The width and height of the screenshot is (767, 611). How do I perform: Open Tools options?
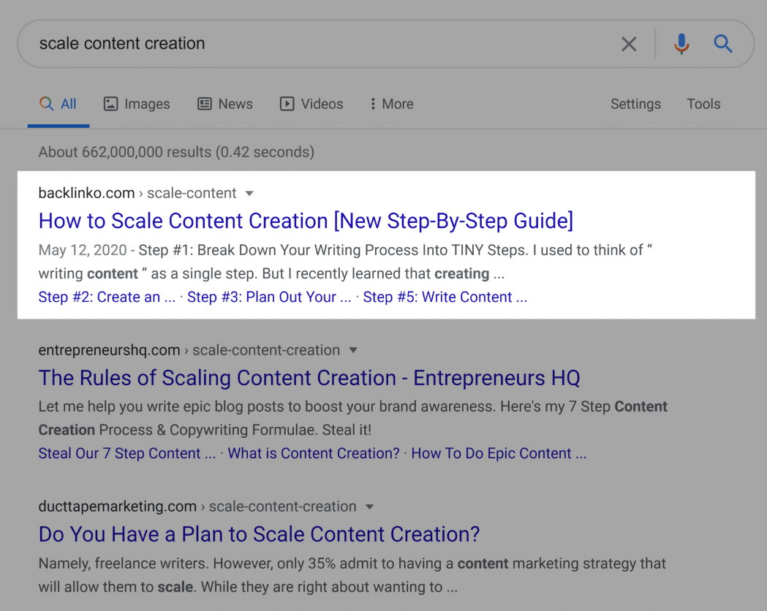(703, 104)
